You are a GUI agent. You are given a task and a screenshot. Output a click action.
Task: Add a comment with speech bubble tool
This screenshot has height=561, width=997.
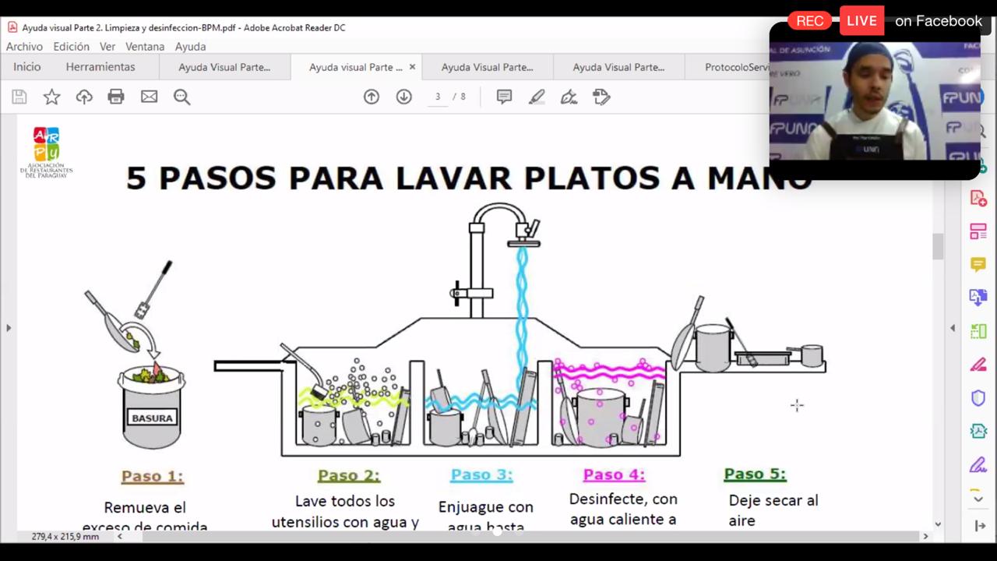click(504, 97)
